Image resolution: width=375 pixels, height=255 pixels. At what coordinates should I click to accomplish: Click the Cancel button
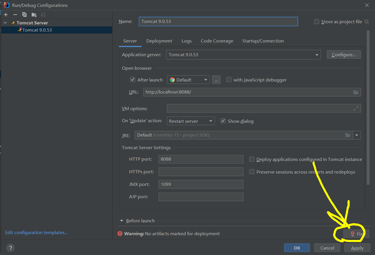327,248
